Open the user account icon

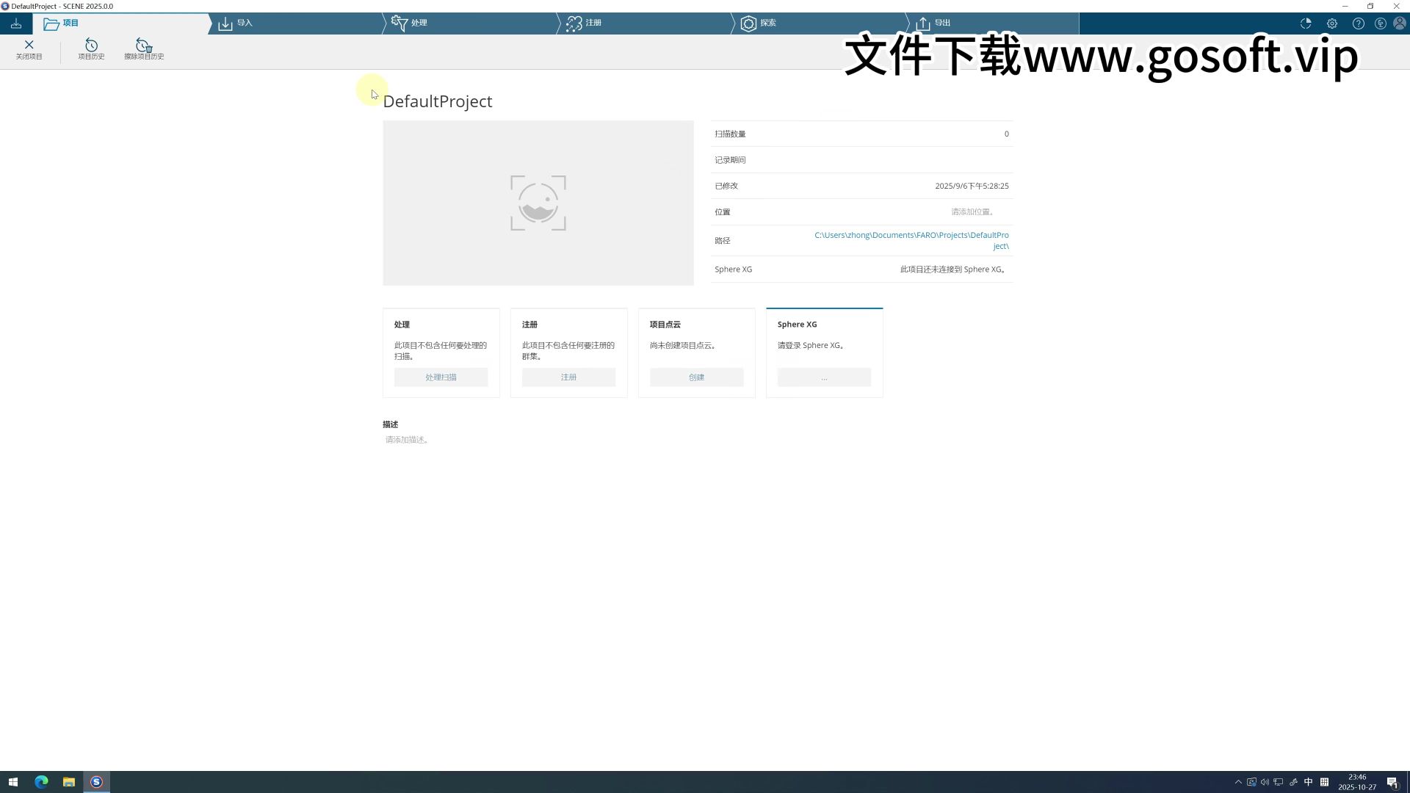[x=1400, y=23]
